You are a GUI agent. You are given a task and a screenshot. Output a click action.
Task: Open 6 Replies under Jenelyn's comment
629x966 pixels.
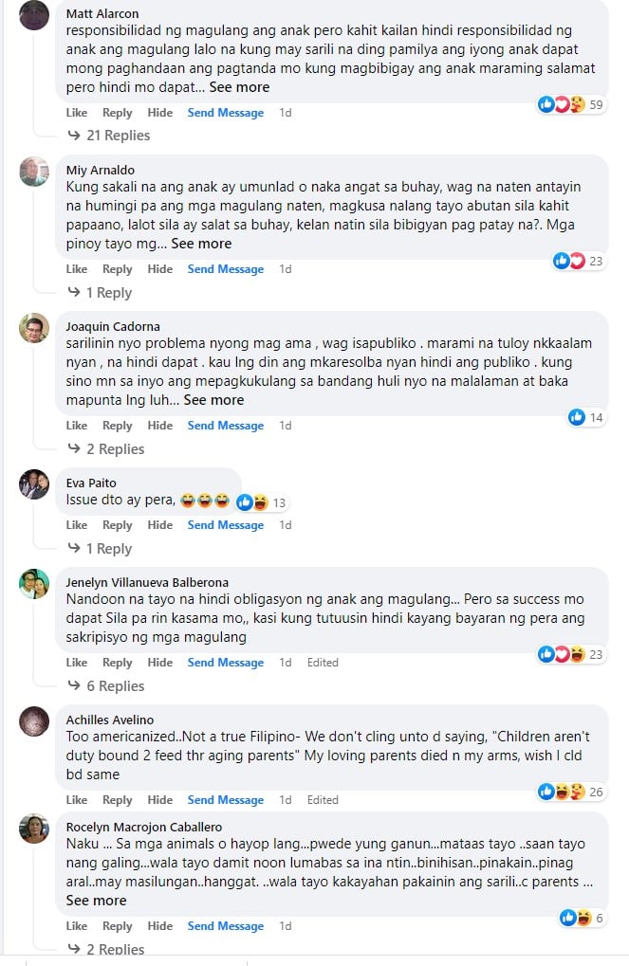click(x=115, y=686)
